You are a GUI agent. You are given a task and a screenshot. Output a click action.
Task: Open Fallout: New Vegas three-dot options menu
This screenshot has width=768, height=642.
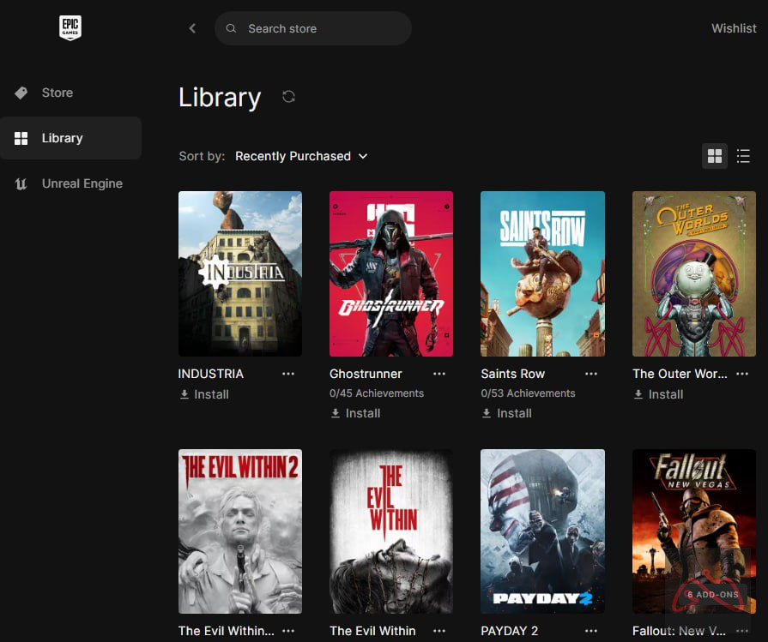742,631
